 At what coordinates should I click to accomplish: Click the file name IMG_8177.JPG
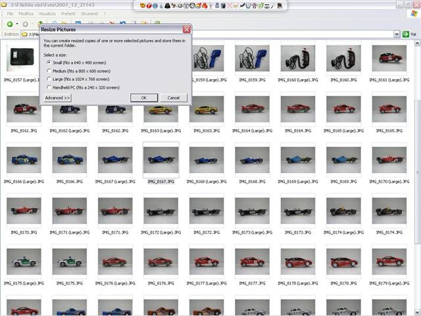coord(252,283)
